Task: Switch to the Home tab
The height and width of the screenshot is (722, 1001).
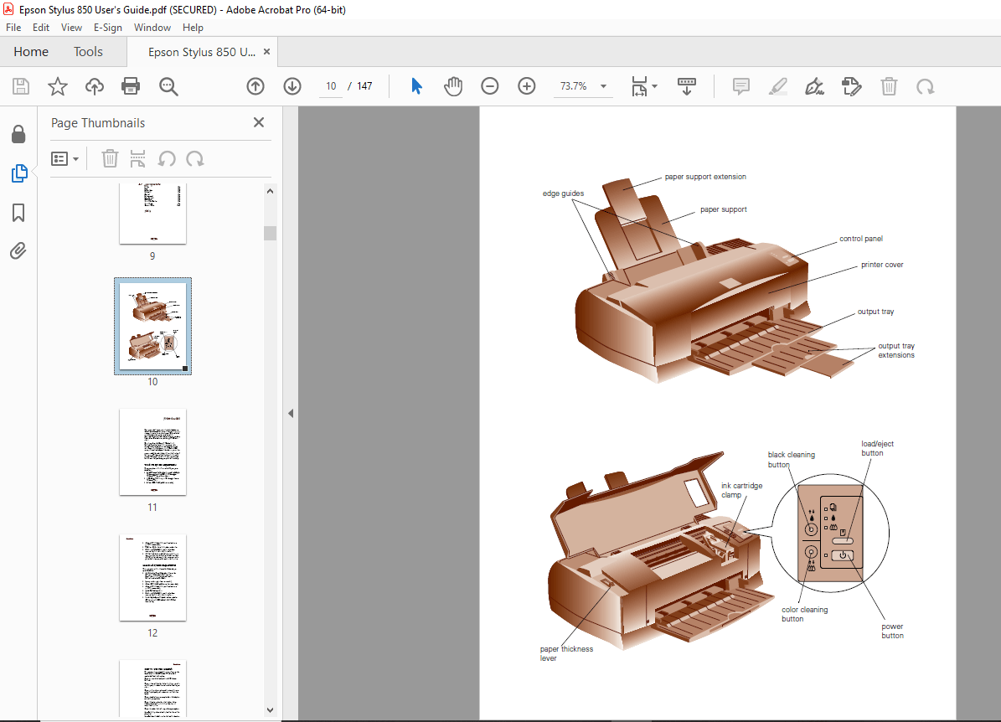Action: click(x=30, y=51)
